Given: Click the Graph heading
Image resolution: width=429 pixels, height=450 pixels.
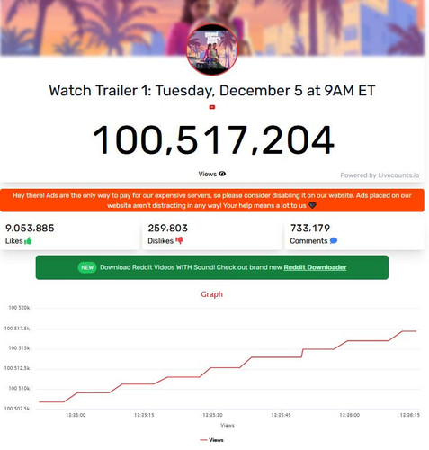Looking at the screenshot, I should [x=212, y=294].
